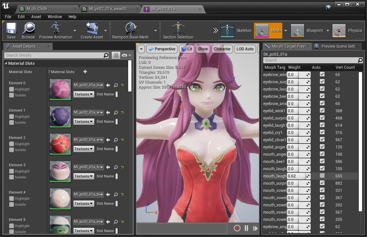Open viewport options dropdown arrow
This screenshot has width=367, height=237.
coord(141,49)
